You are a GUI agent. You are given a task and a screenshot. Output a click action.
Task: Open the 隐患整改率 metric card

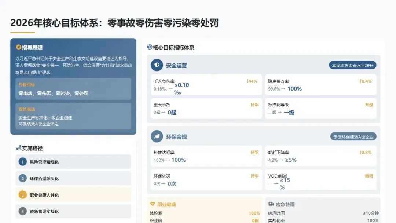pyautogui.click(x=320, y=85)
